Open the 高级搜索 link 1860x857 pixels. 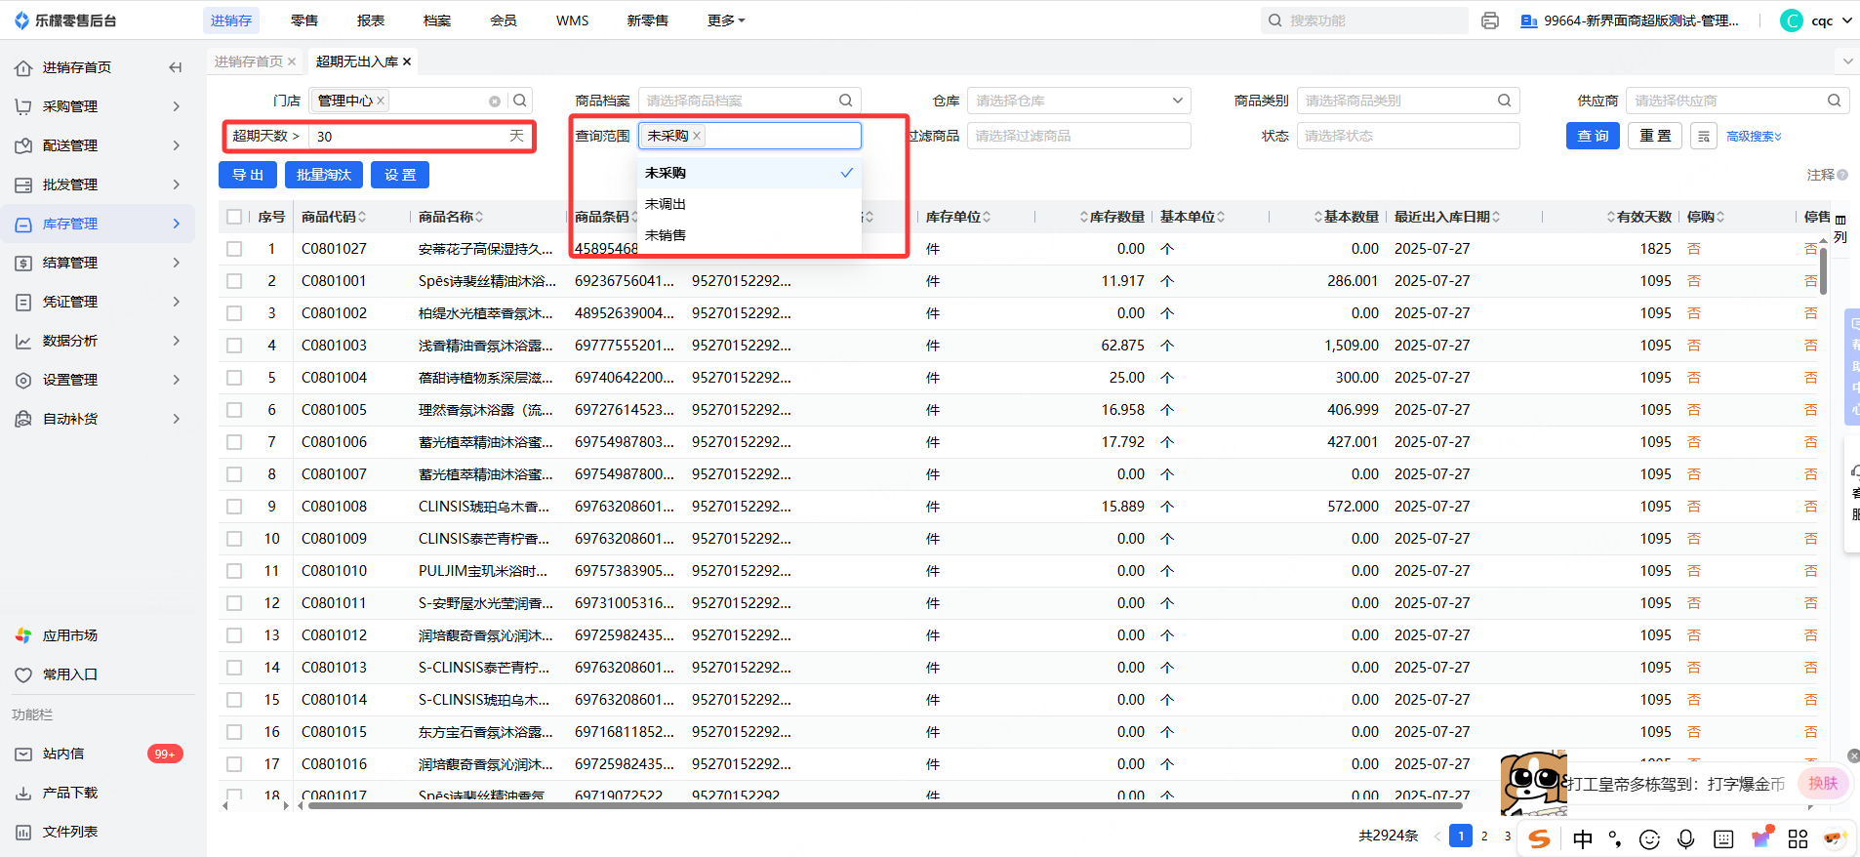[x=1754, y=137]
